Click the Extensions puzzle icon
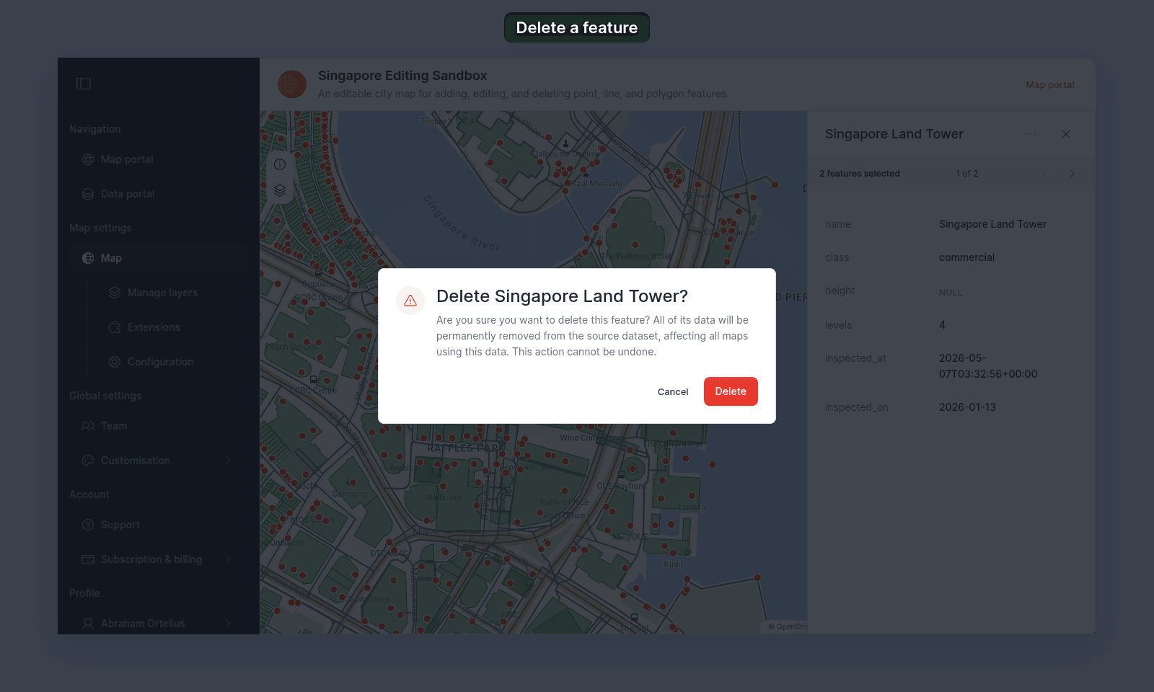 (x=115, y=327)
